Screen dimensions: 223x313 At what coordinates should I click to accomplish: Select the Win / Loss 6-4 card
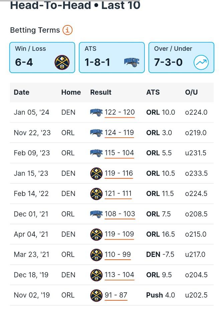[x=42, y=57]
